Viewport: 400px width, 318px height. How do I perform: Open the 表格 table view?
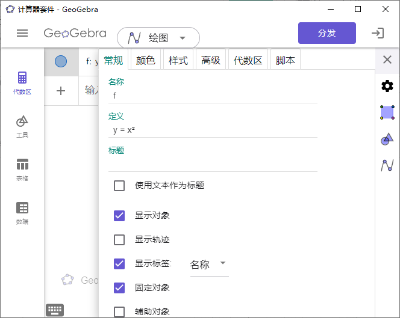pyautogui.click(x=22, y=170)
